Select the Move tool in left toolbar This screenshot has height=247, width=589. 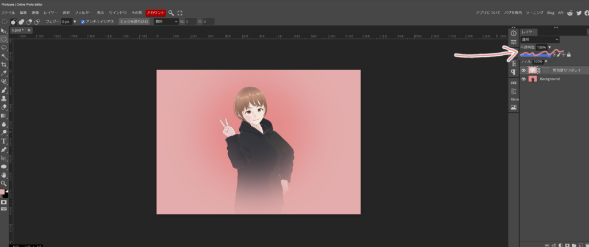point(4,30)
